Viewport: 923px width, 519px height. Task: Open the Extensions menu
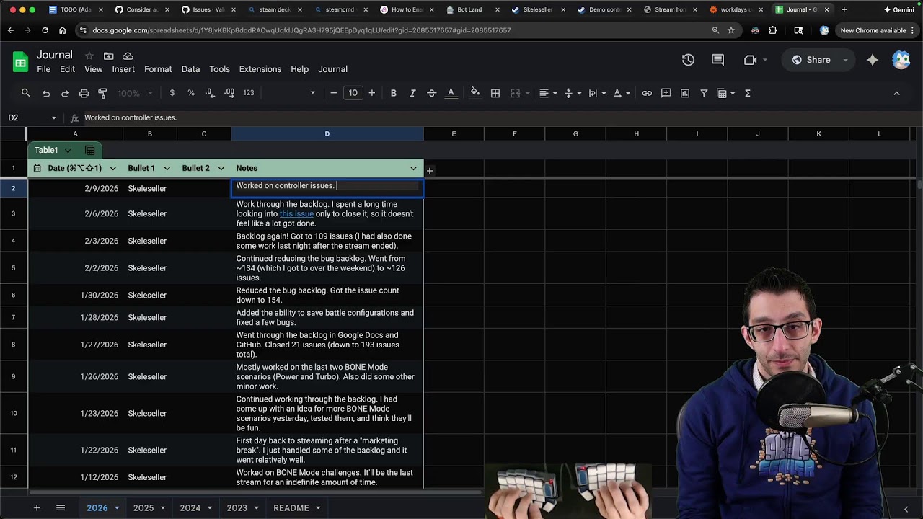click(260, 69)
